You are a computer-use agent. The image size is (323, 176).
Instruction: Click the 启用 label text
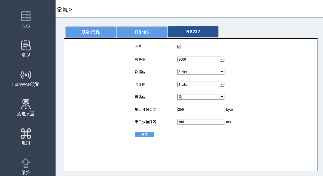coord(138,47)
